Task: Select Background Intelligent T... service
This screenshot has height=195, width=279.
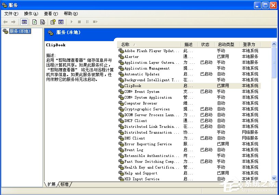Action: pos(152,80)
